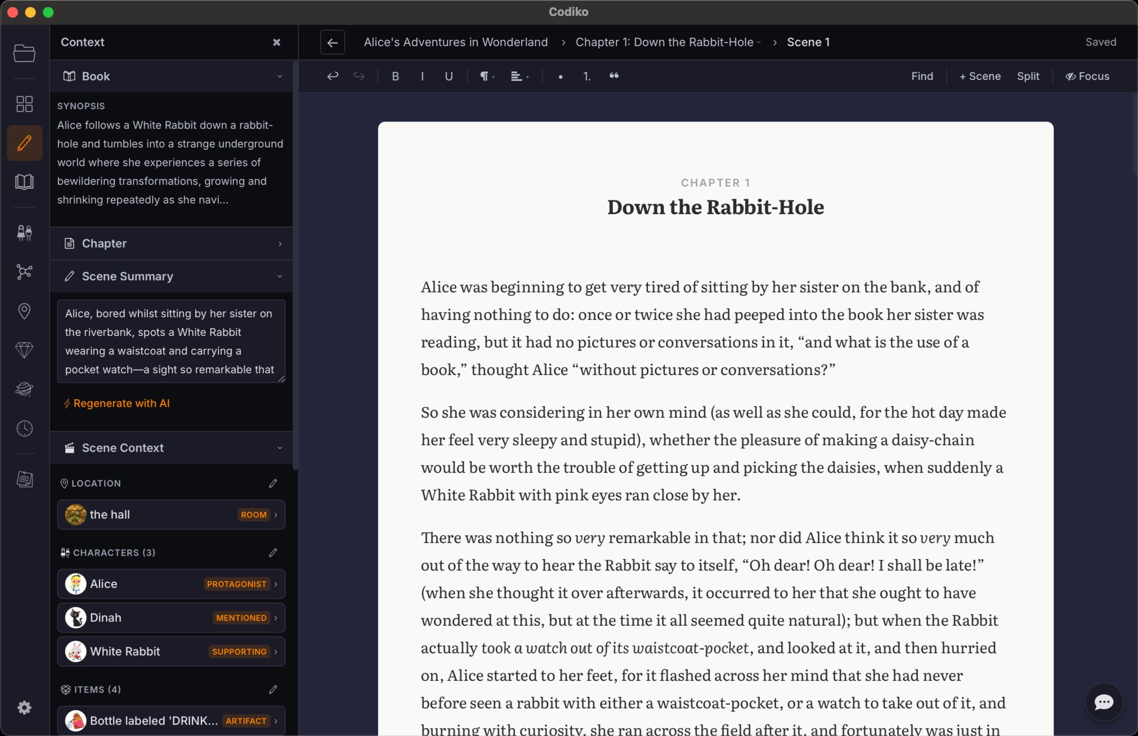Image resolution: width=1138 pixels, height=736 pixels.
Task: Toggle numbered list
Action: point(587,76)
